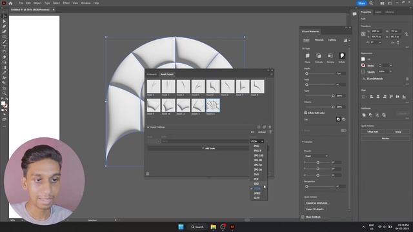The height and width of the screenshot is (232, 413).
Task: Click the Fill color swatch
Action: [x=363, y=59]
